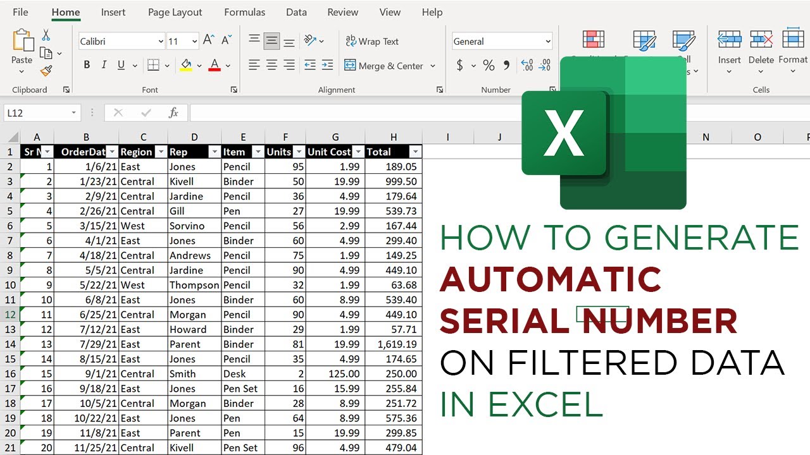
Task: Open Font dialog launcher
Action: click(234, 90)
